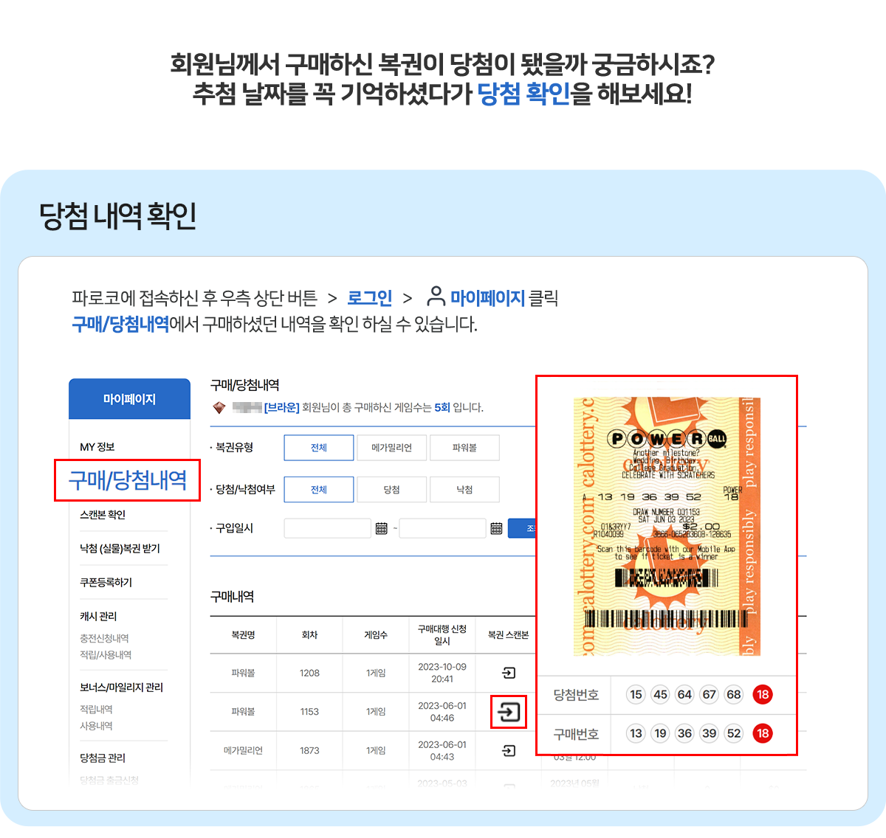Click the 구매대행 신청 일시 column header
Viewport: 886px width, 838px height.
pyautogui.click(x=442, y=635)
